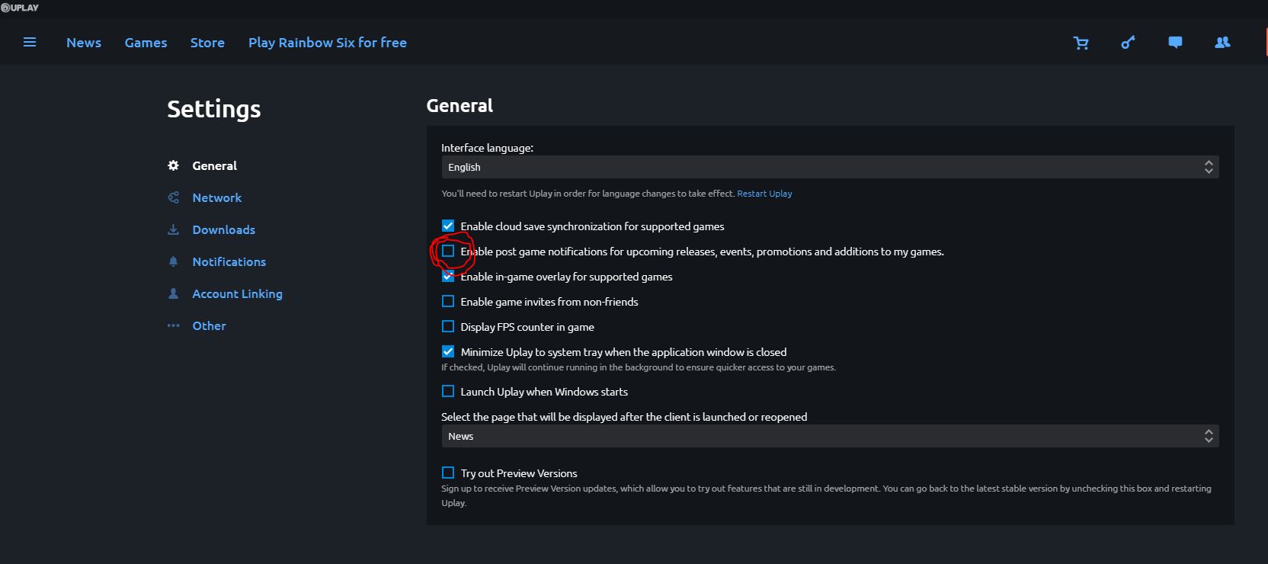Tick the Try out Preview Versions box
Viewport: 1268px width, 564px height.
tap(448, 473)
